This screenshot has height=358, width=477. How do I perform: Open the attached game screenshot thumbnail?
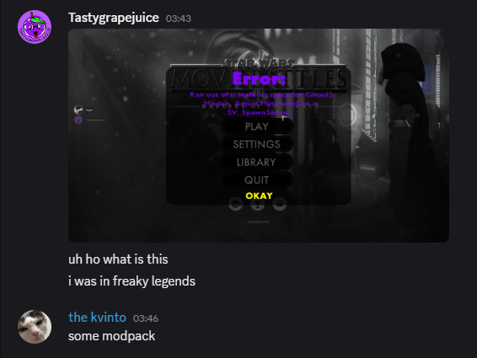click(259, 136)
